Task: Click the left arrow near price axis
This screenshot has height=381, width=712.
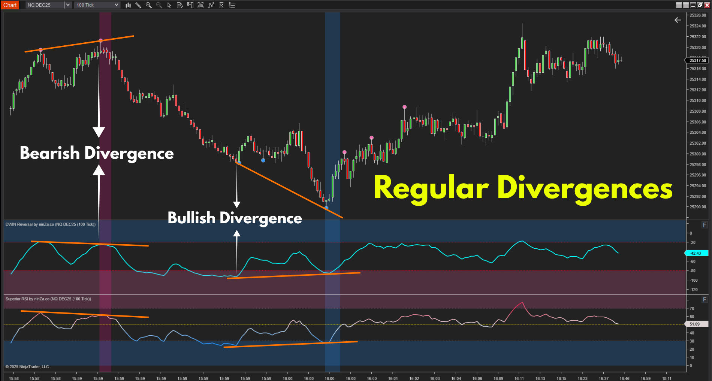Action: [x=678, y=20]
